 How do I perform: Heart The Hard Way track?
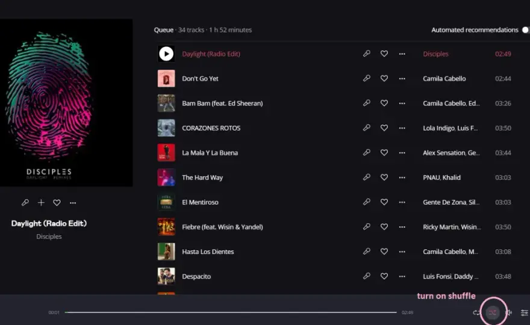click(384, 178)
